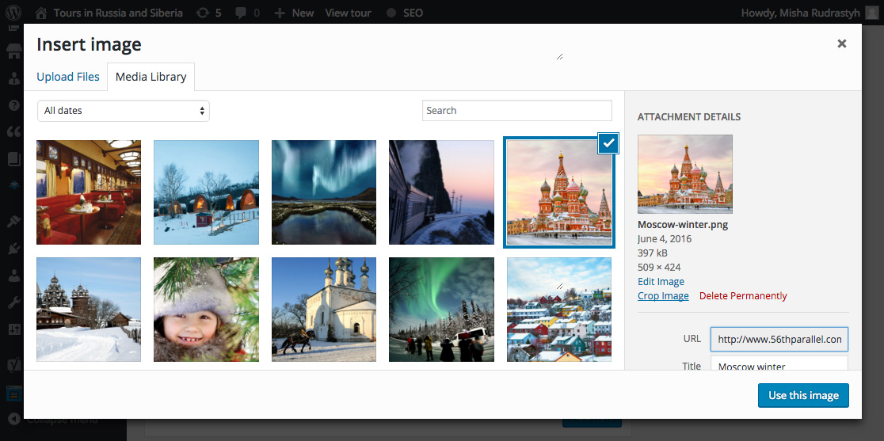Focus the media Search field
Image resolution: width=884 pixels, height=441 pixels.
click(517, 110)
